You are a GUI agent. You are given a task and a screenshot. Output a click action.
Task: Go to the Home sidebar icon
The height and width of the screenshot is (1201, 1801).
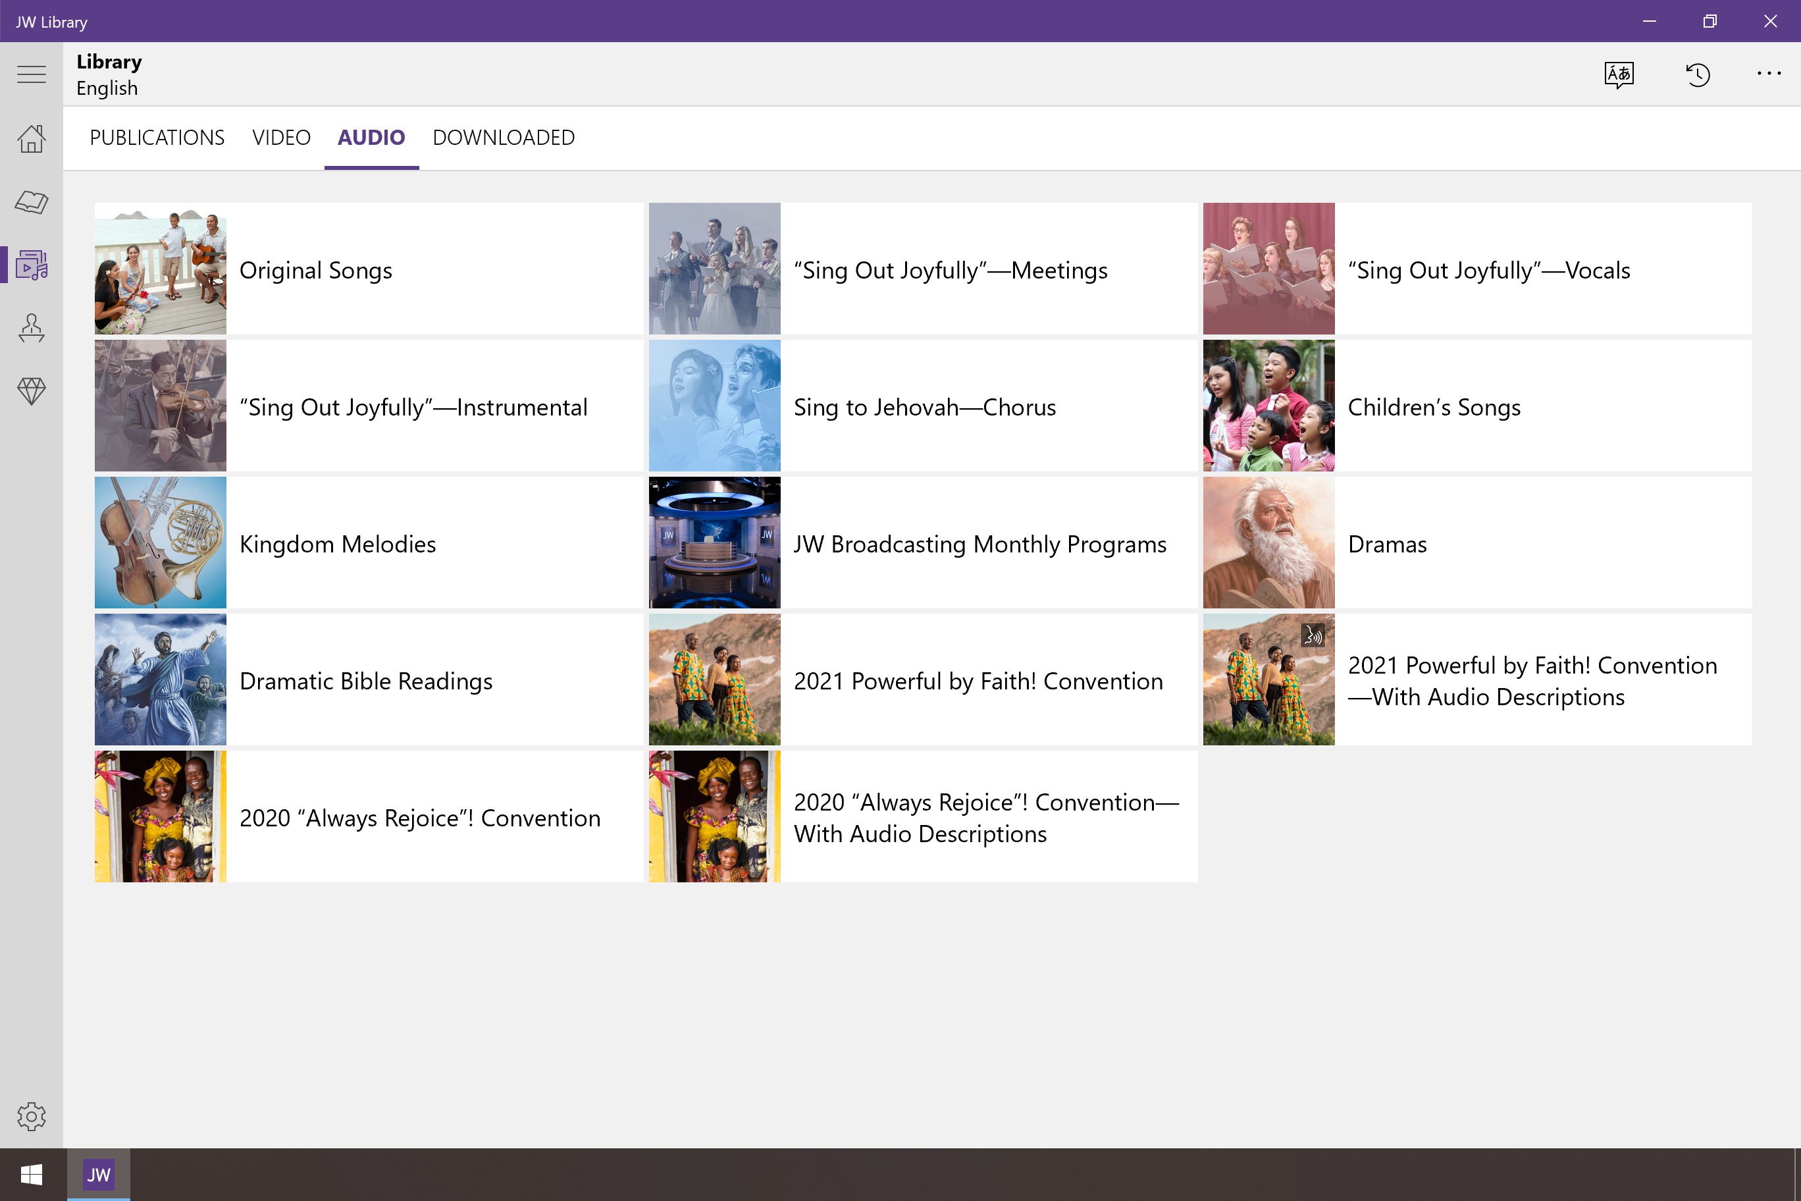coord(32,139)
